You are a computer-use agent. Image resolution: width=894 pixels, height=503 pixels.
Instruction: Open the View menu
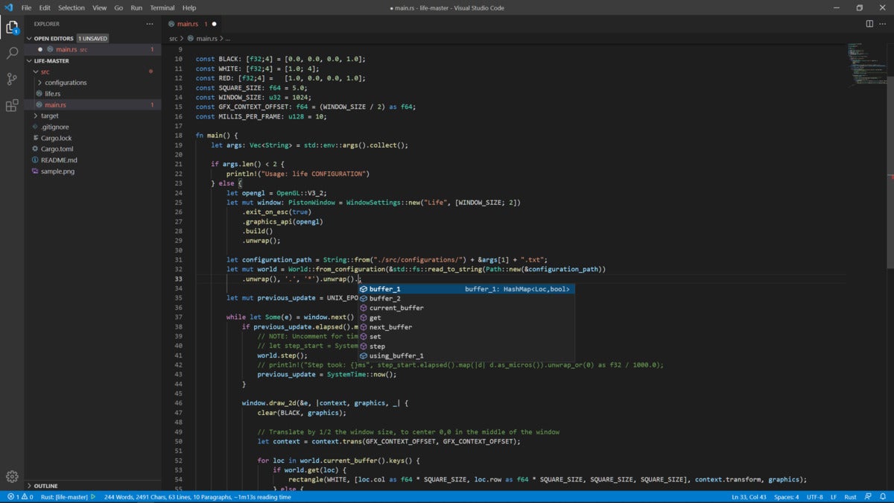99,7
